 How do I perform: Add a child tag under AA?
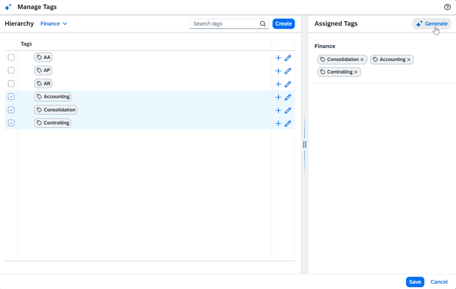tap(278, 58)
